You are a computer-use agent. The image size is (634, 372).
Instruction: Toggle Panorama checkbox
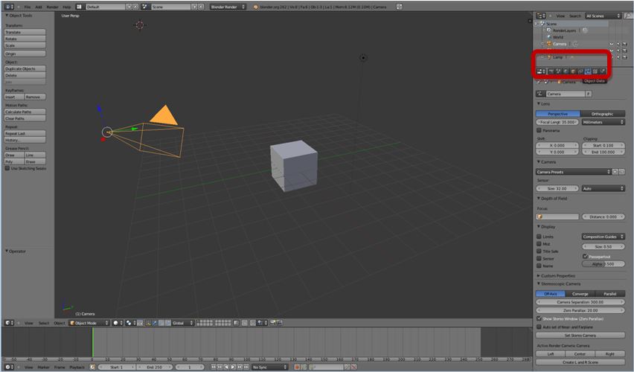(539, 130)
